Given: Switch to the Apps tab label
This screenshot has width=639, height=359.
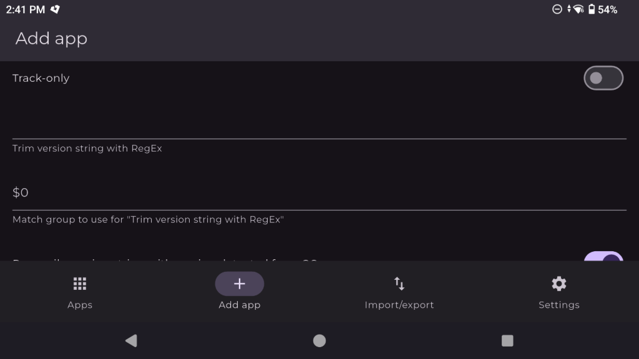Looking at the screenshot, I should [x=80, y=305].
